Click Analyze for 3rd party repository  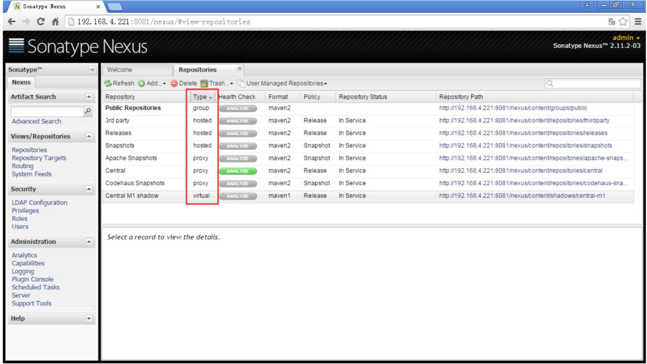(238, 121)
